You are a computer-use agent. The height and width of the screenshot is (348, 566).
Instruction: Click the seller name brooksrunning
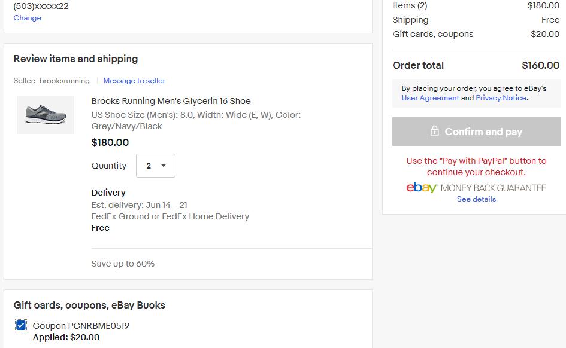(x=64, y=81)
